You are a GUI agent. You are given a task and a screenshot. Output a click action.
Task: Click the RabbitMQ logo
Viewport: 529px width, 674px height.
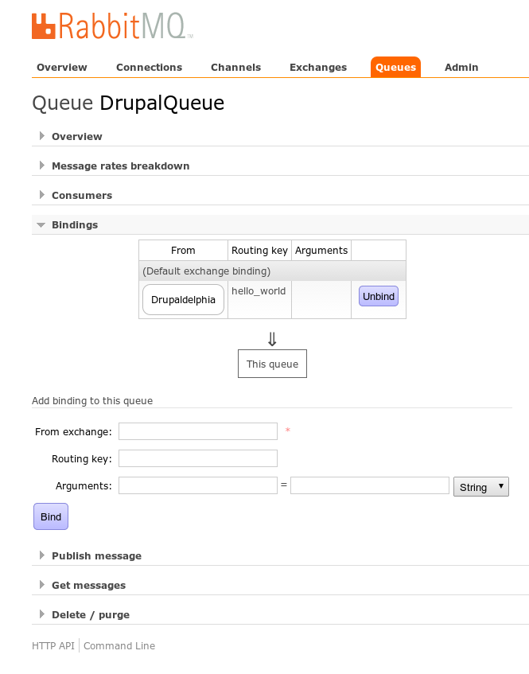tap(111, 25)
